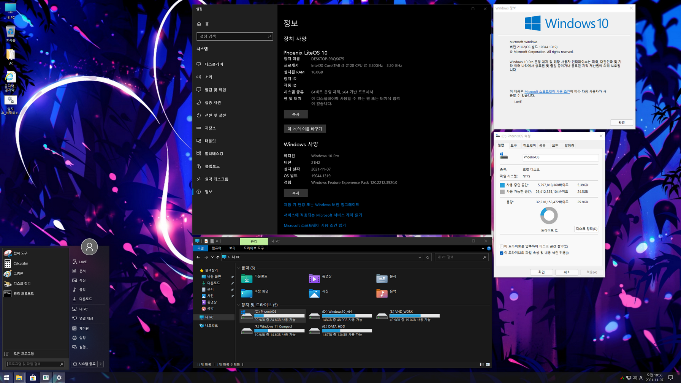Click the 설정 검색 settings search field
681x383 pixels.
tap(235, 36)
